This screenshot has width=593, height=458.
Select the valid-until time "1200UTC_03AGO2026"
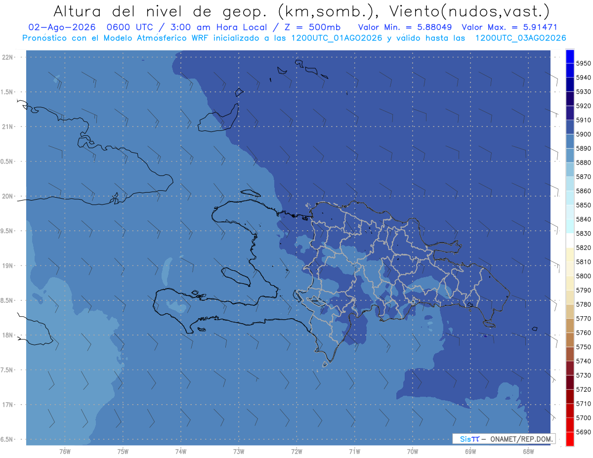coord(520,38)
